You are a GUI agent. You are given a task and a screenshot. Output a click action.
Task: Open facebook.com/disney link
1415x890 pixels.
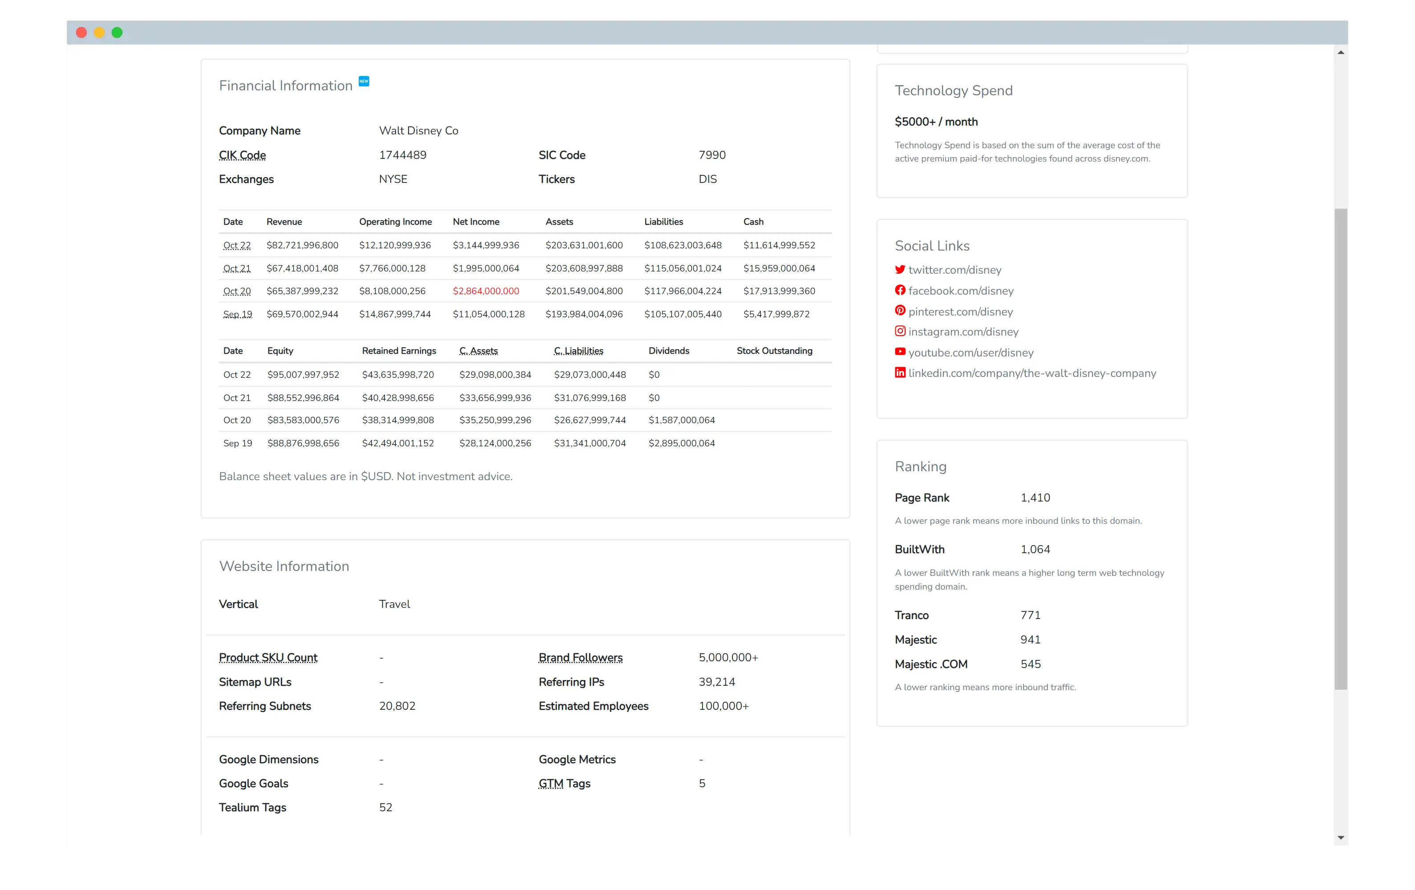click(960, 291)
